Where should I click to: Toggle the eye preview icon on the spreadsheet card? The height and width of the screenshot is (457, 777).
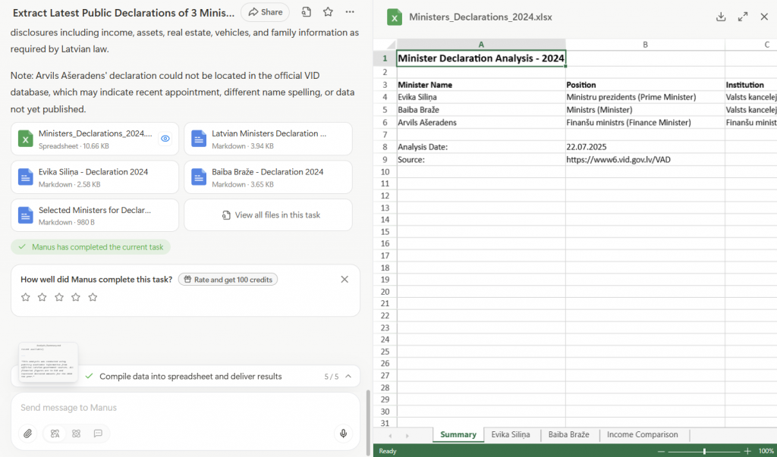165,139
